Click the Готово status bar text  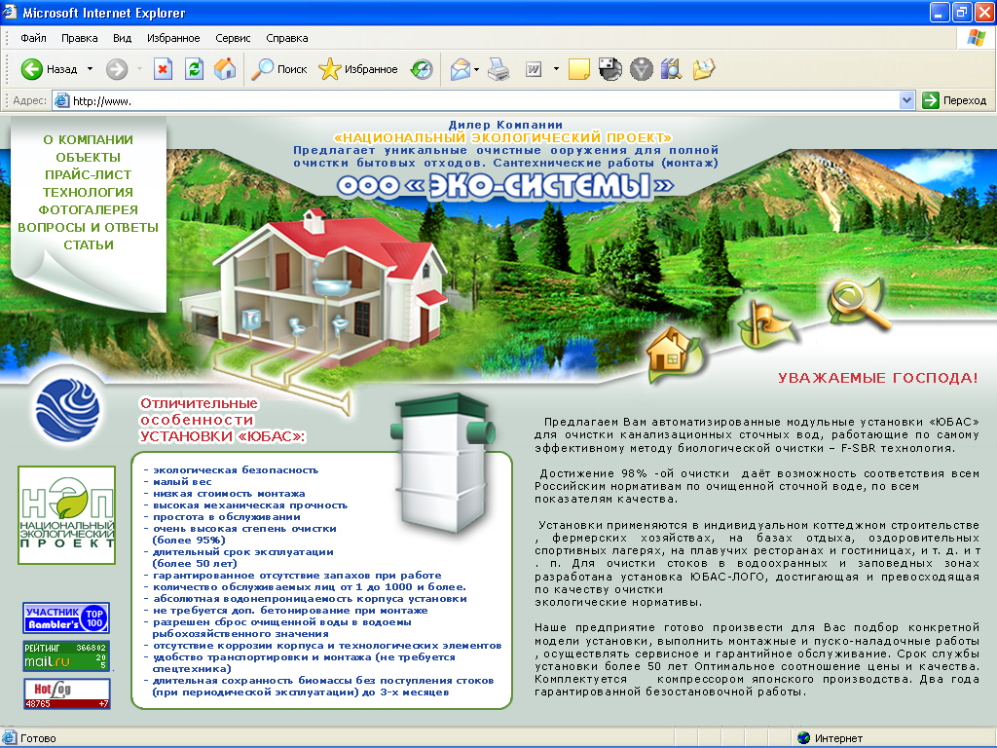pyautogui.click(x=38, y=738)
